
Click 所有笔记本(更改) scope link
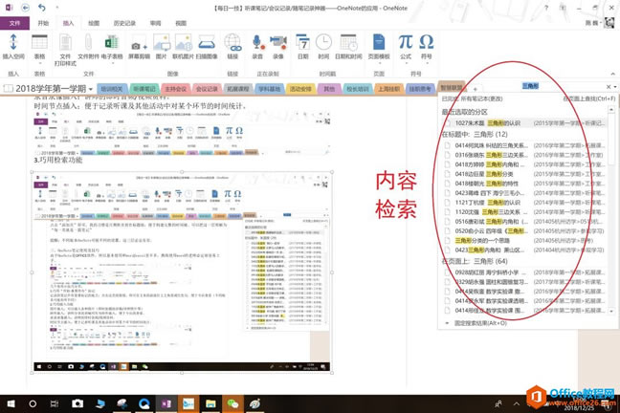481,98
